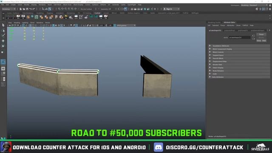
Task: Open the Modeling menu set dropdown
Action: [8, 9]
